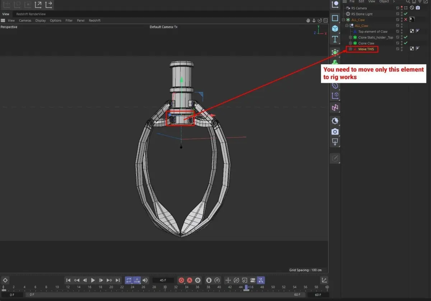Viewport: 431px width, 301px height.
Task: Click the Record Active Objects button
Action: (181, 280)
